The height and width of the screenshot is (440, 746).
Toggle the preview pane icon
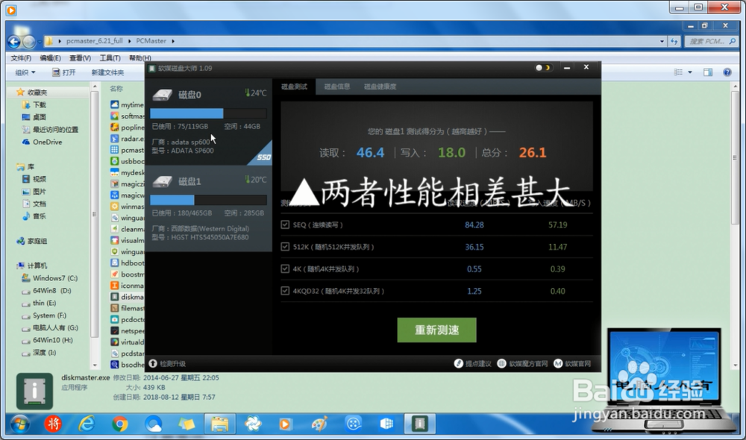coord(708,72)
